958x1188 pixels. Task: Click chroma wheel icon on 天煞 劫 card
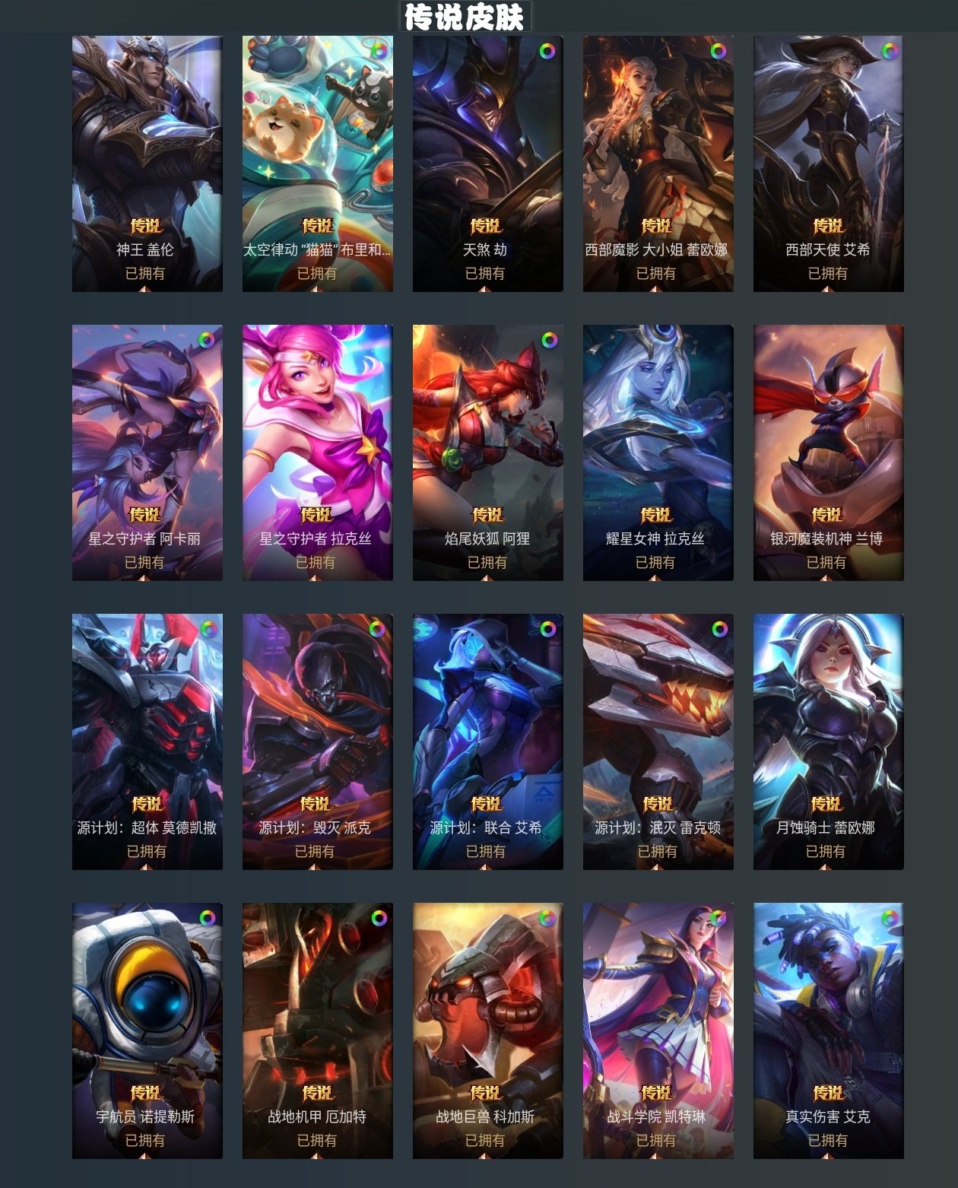click(547, 51)
